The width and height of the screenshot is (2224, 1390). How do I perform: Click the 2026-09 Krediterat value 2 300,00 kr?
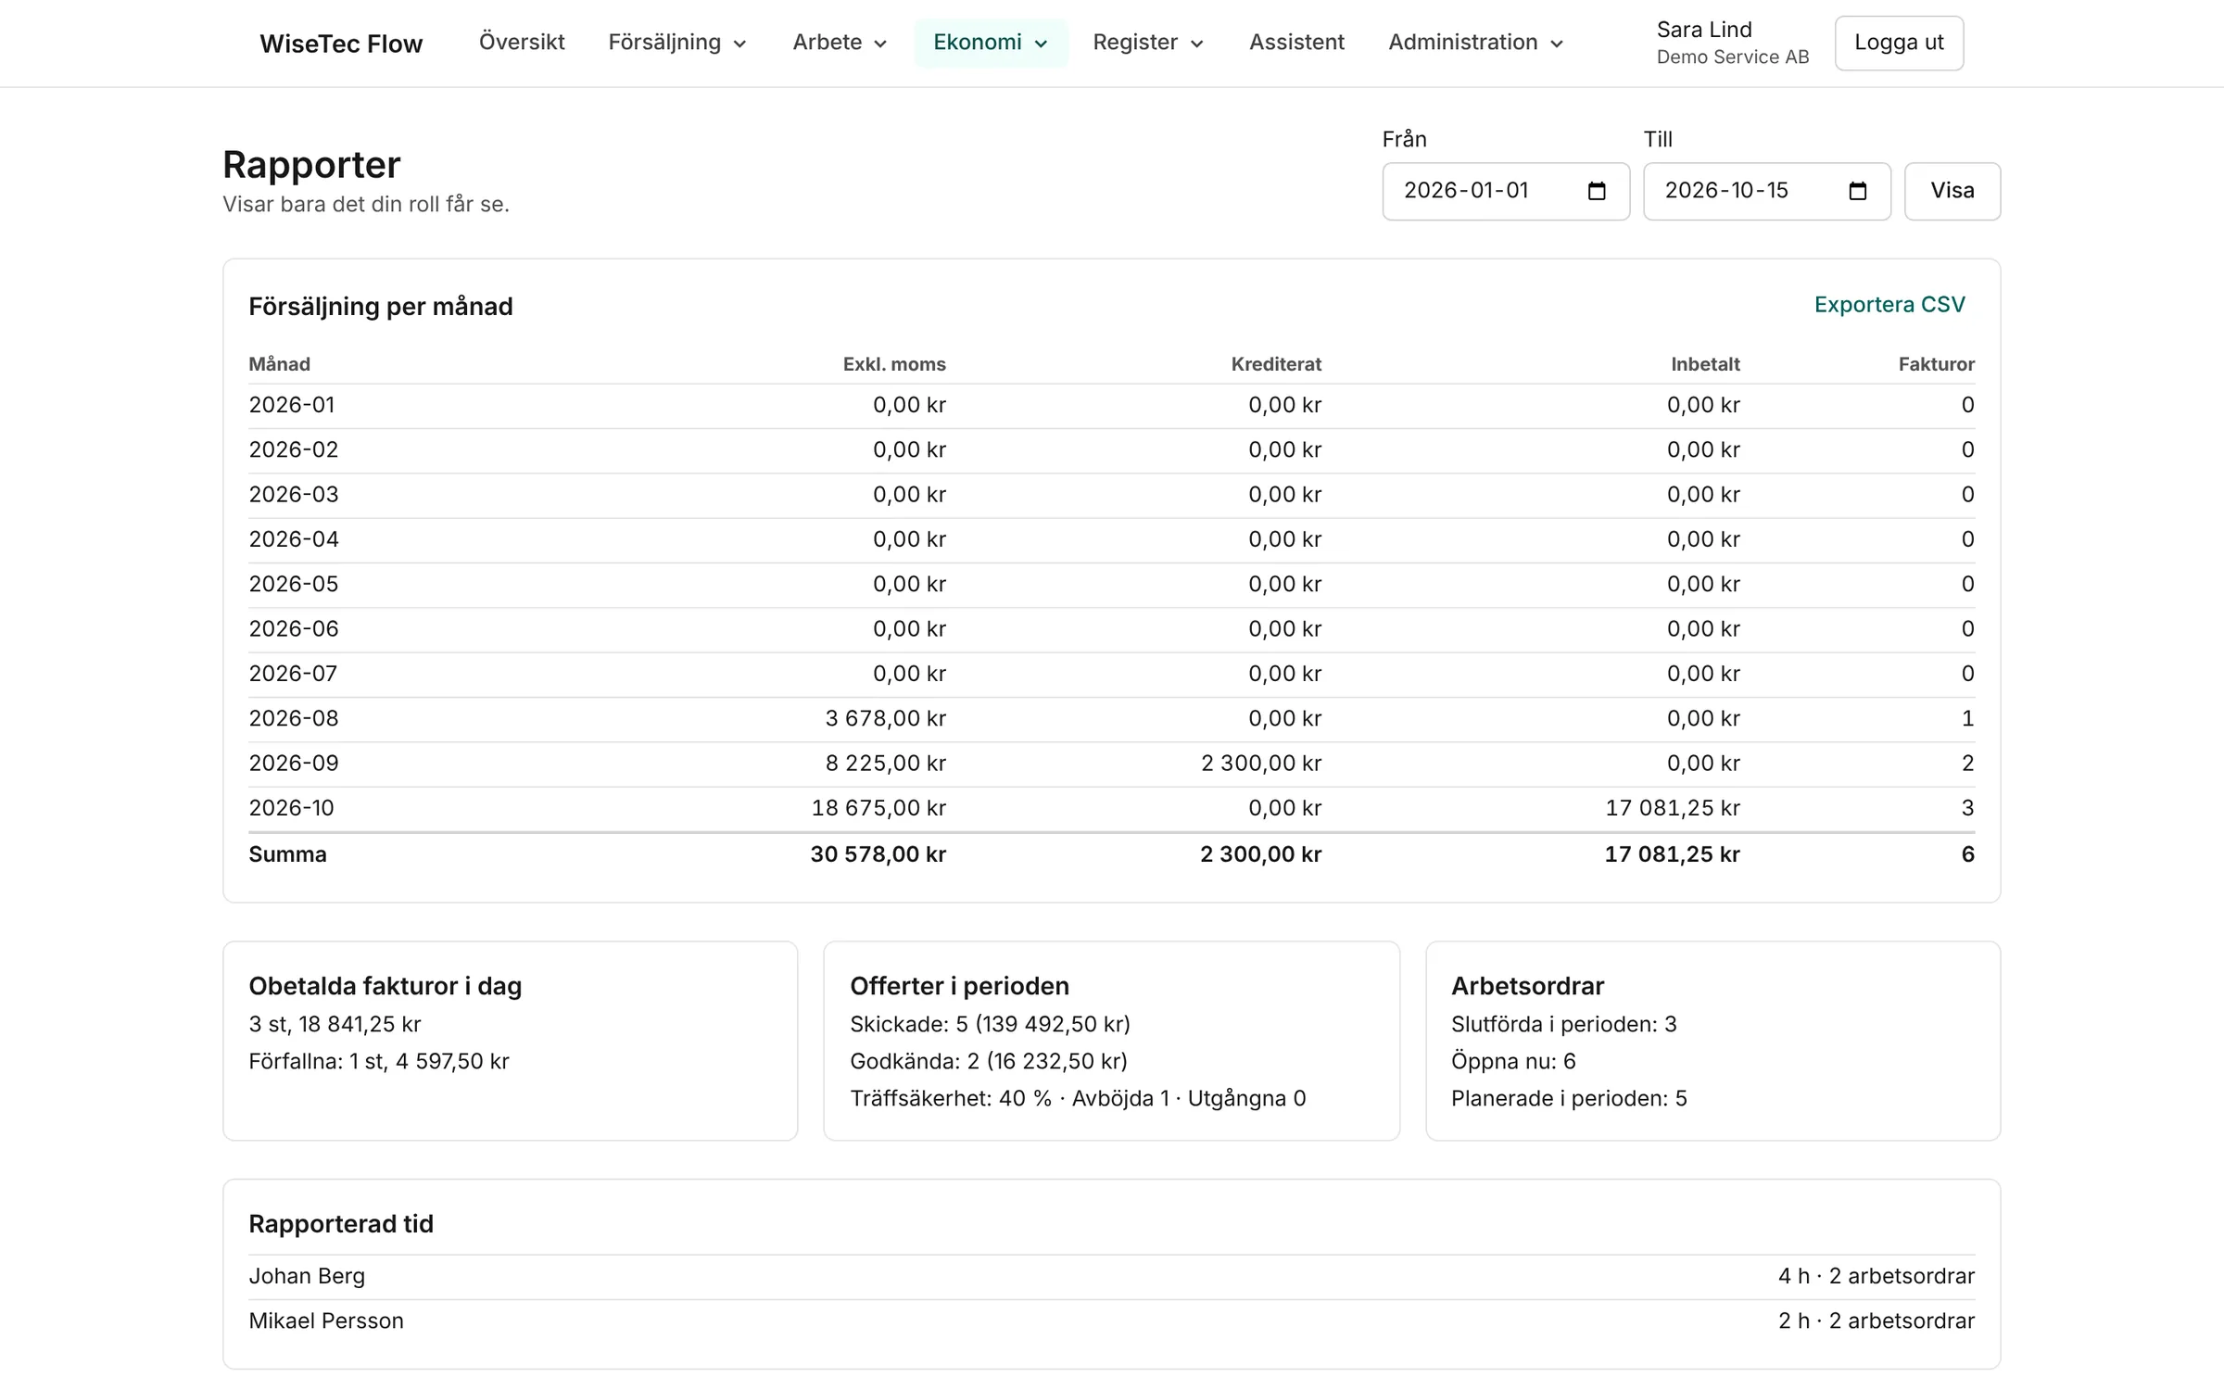click(x=1261, y=764)
